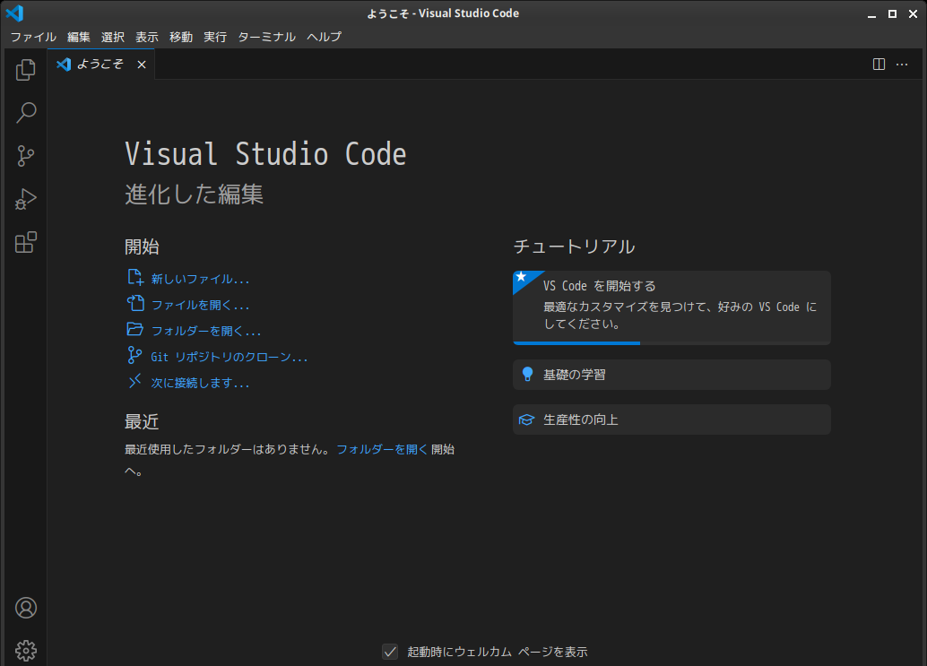The image size is (927, 666).
Task: Open the editor More Actions ellipsis
Action: pyautogui.click(x=902, y=64)
